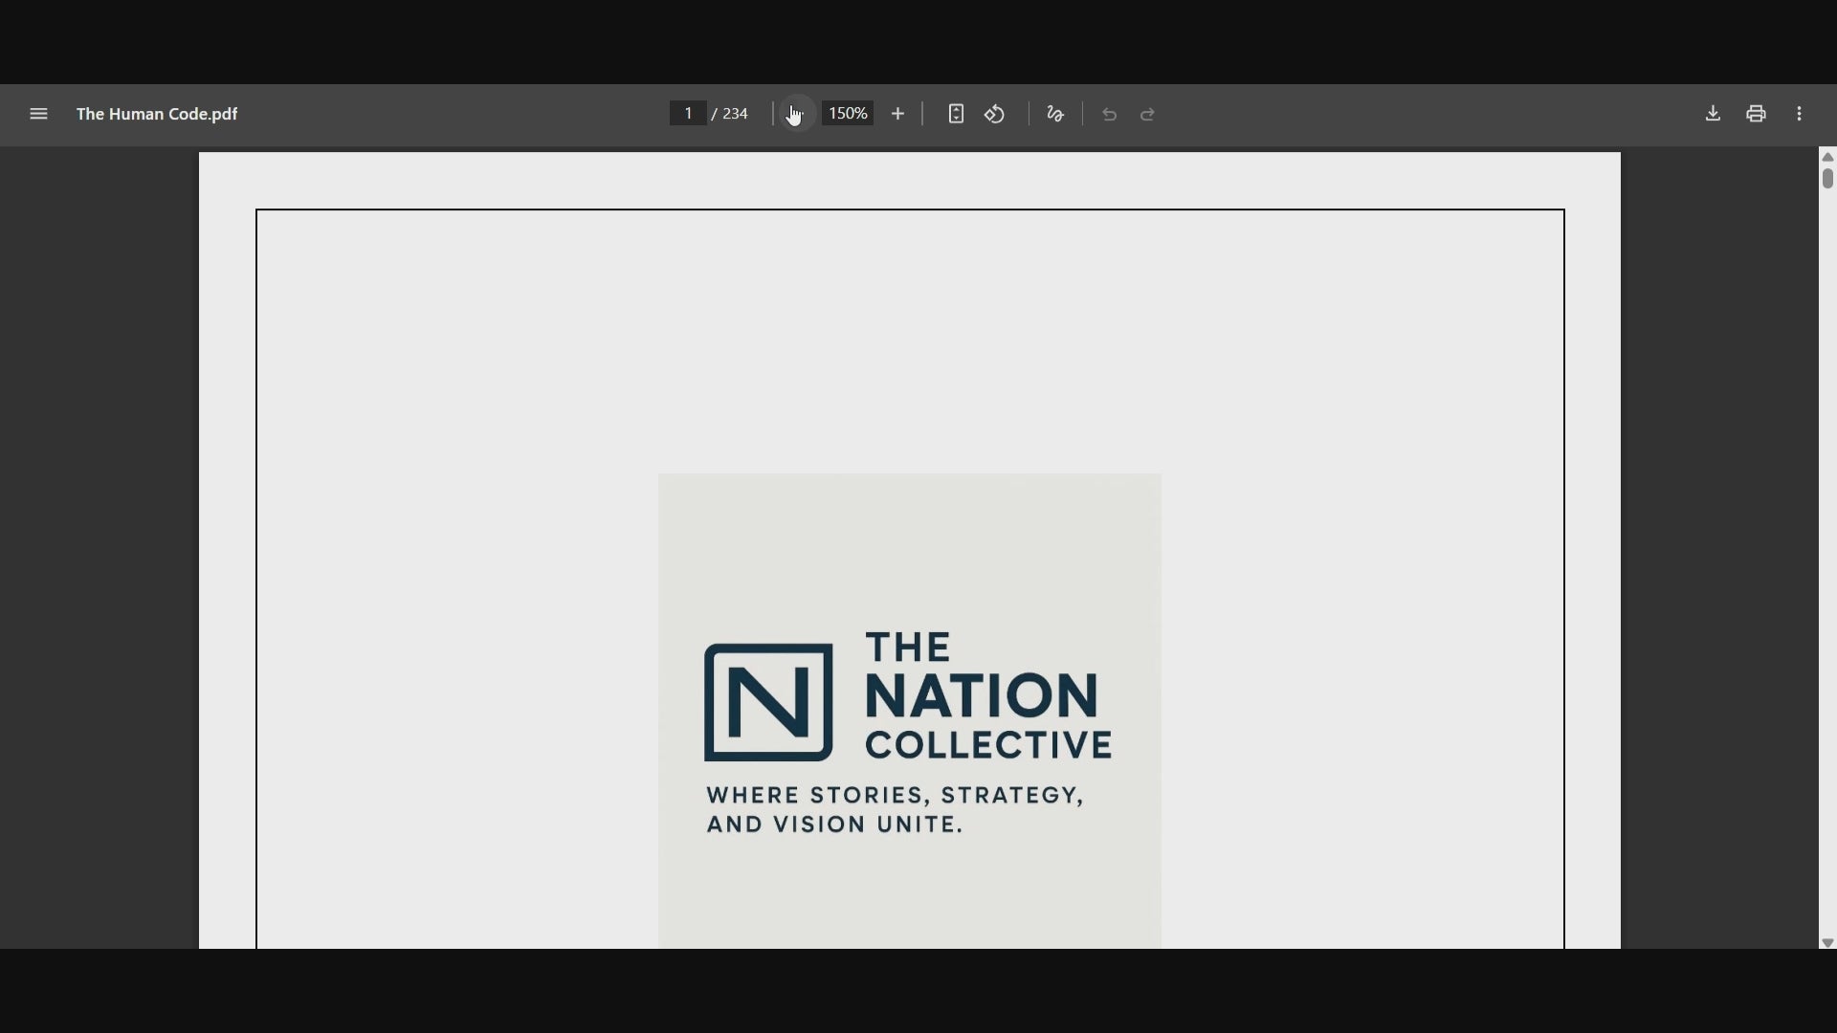Click the total page count 234
Screen dimensions: 1837x1033
click(x=735, y=114)
